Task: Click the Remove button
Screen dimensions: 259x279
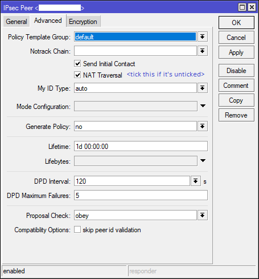Action: (x=236, y=115)
